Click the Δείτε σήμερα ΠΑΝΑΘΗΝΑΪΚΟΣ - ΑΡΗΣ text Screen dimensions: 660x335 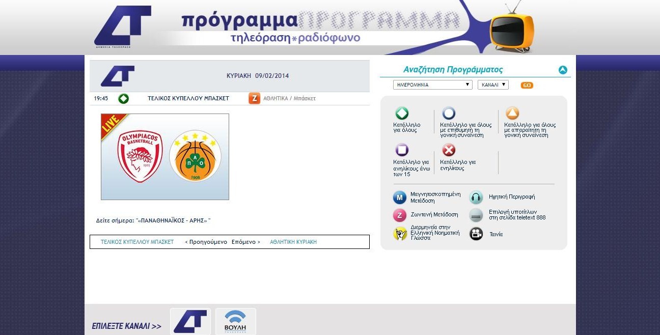coord(153,221)
